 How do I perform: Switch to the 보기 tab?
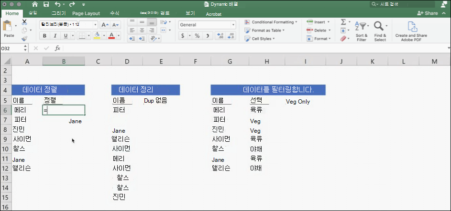point(190,13)
